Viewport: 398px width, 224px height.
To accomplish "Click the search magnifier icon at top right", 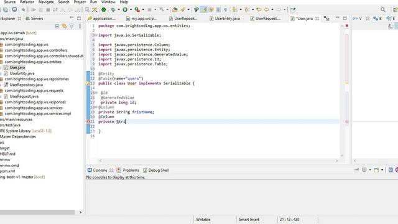I will pyautogui.click(x=383, y=10).
